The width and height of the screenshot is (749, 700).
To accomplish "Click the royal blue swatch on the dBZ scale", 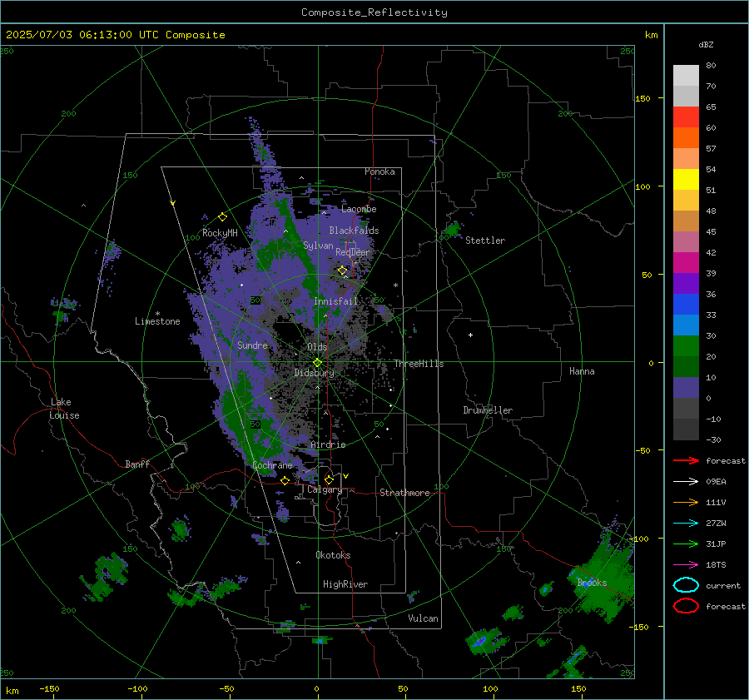I will (686, 305).
